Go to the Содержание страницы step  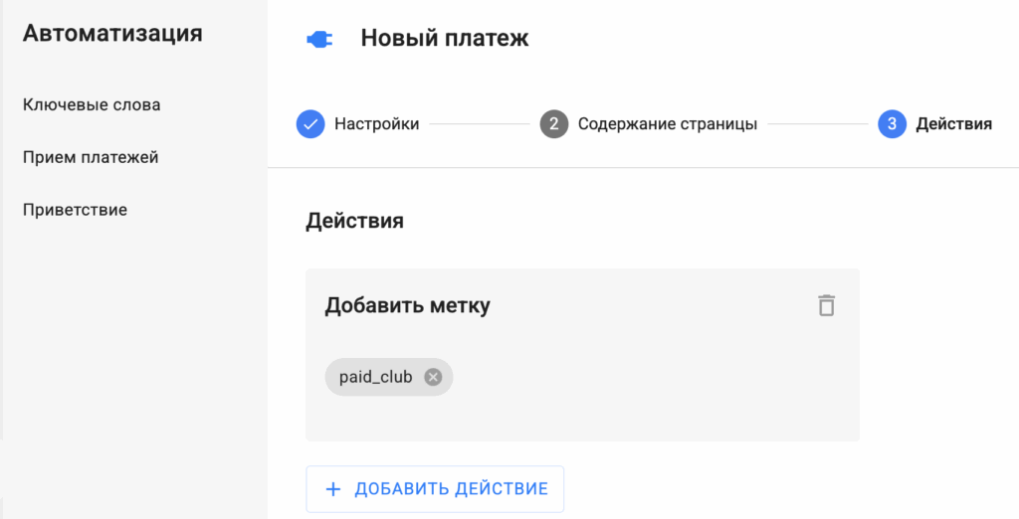(668, 124)
